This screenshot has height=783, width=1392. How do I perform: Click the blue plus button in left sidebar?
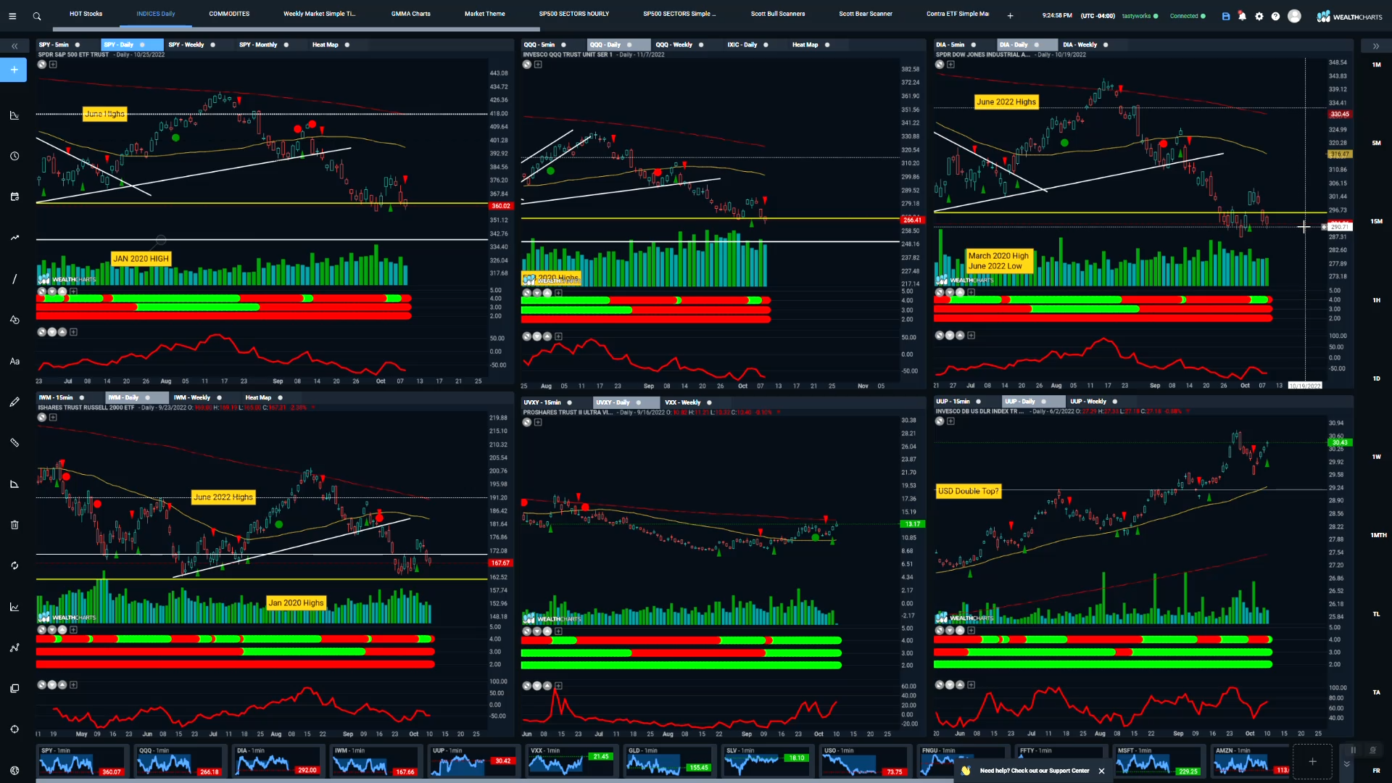(x=14, y=70)
